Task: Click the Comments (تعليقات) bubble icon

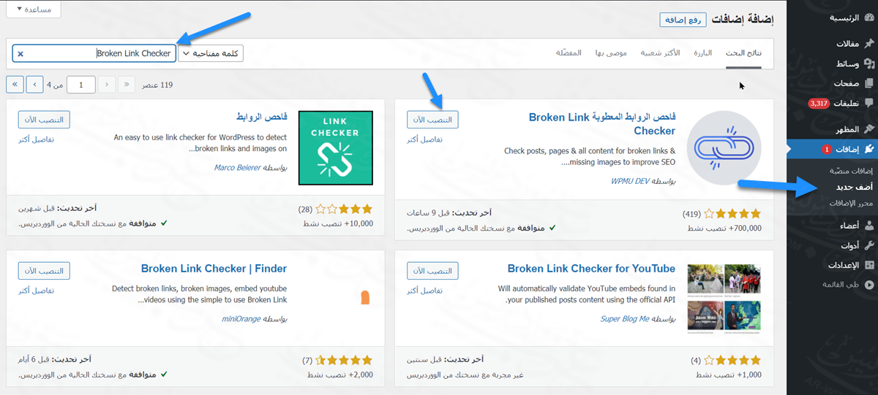Action: 868,103
